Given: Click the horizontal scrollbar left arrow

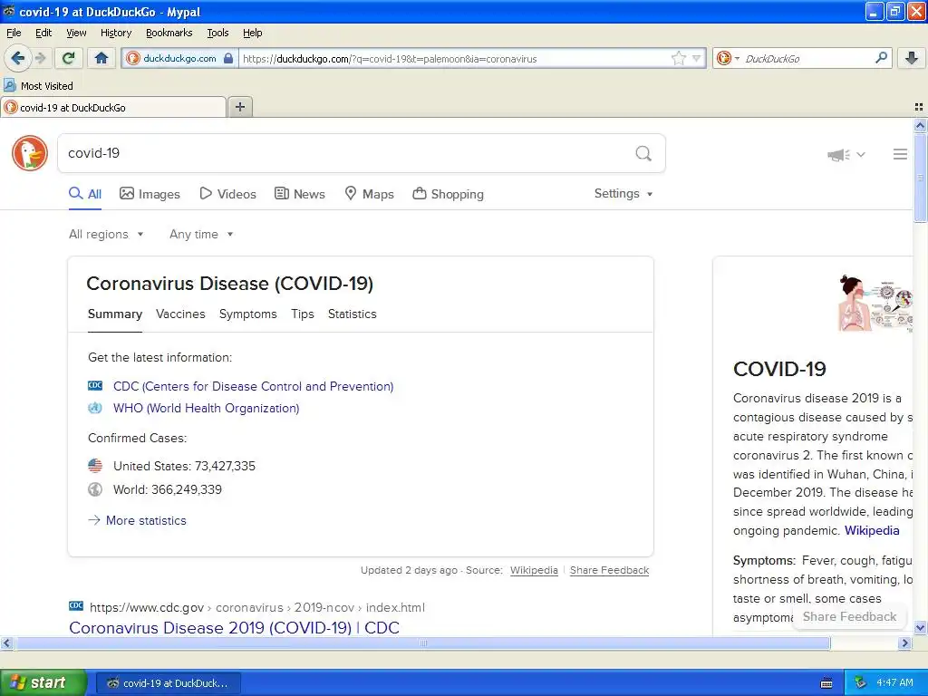Looking at the screenshot, I should 6,643.
